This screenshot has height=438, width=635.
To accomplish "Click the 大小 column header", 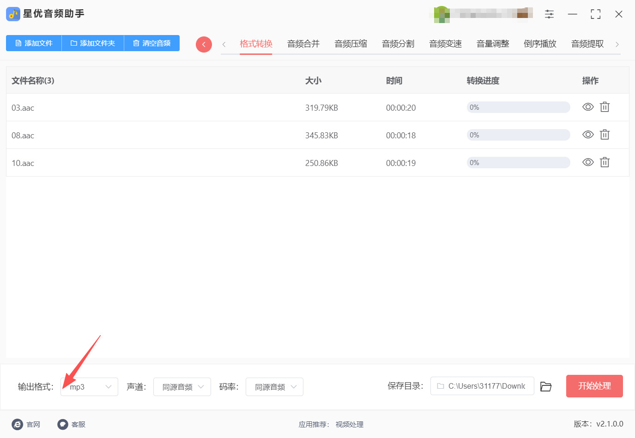I will (313, 81).
